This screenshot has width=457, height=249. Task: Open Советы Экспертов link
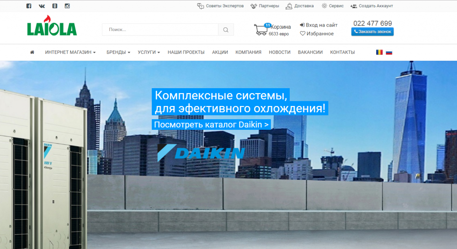tap(225, 6)
